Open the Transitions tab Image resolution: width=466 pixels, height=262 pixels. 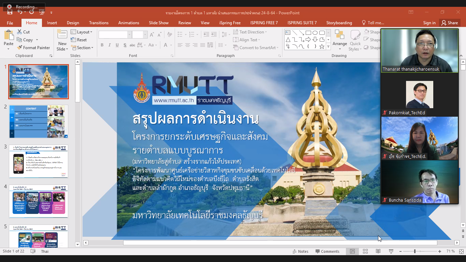pos(99,23)
